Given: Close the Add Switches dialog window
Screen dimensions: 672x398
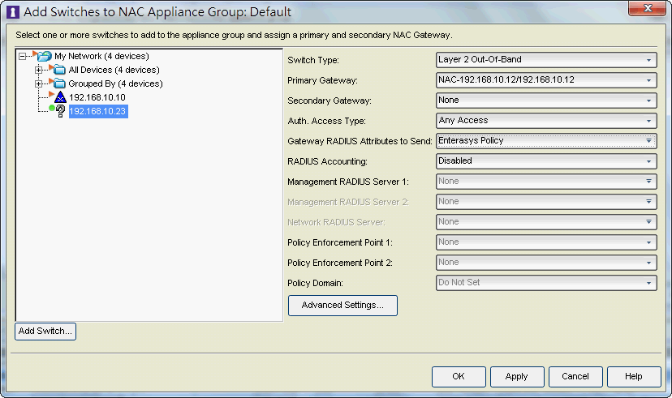Looking at the screenshot, I should pos(648,9).
